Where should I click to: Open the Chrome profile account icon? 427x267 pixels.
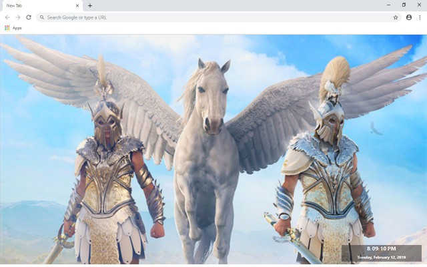pyautogui.click(x=409, y=17)
